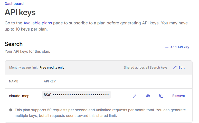Click the Add API key text

click(x=179, y=47)
